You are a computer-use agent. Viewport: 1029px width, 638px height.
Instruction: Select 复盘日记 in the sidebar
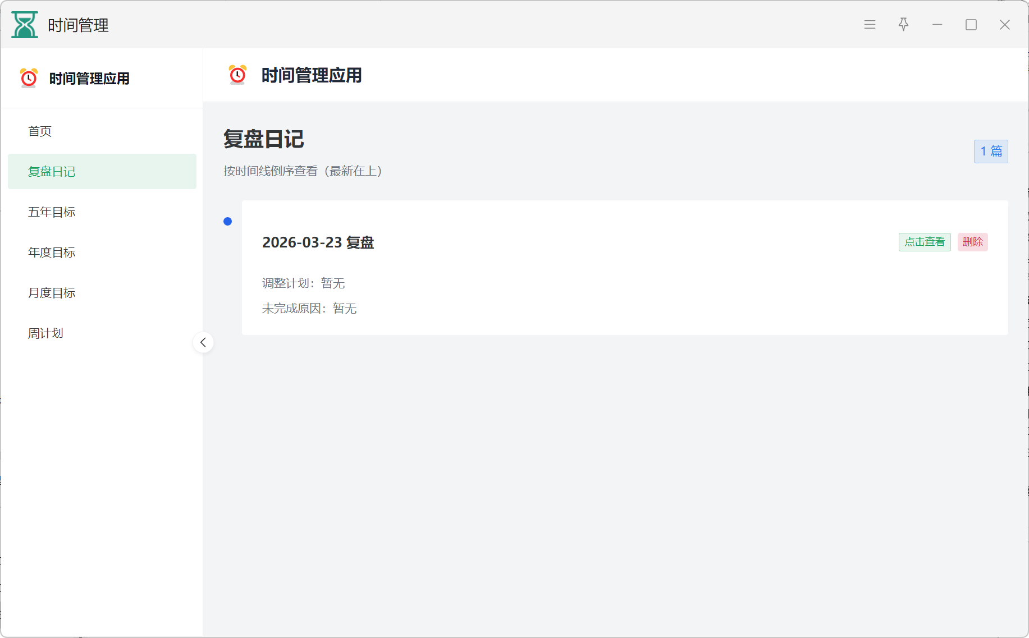pyautogui.click(x=102, y=172)
